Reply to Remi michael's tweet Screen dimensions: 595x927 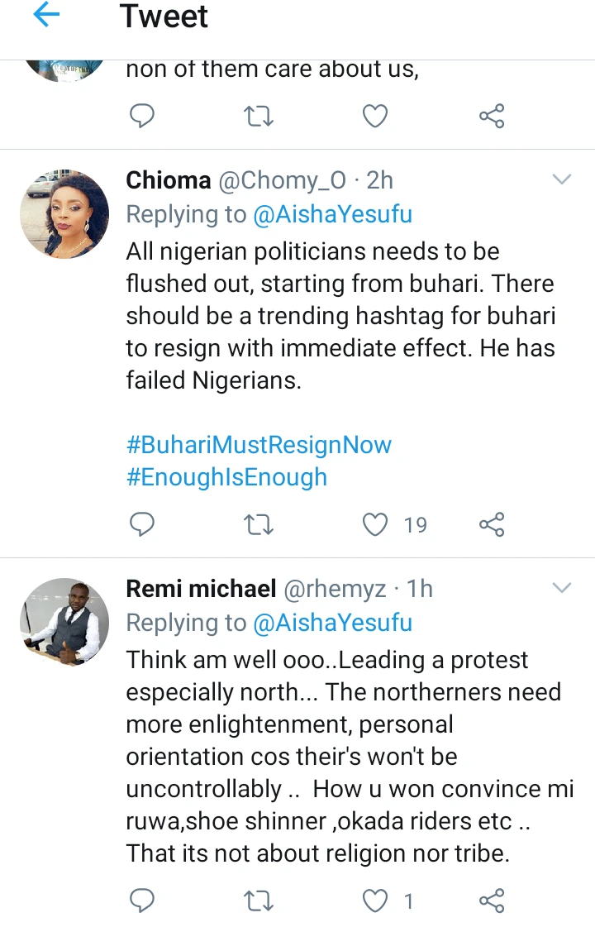coord(143,901)
